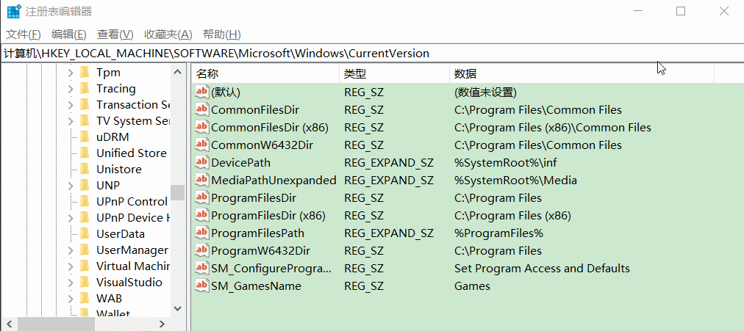Viewport: 744px width, 331px height.
Task: Open the 收藏夹(A) menu
Action: (x=168, y=34)
